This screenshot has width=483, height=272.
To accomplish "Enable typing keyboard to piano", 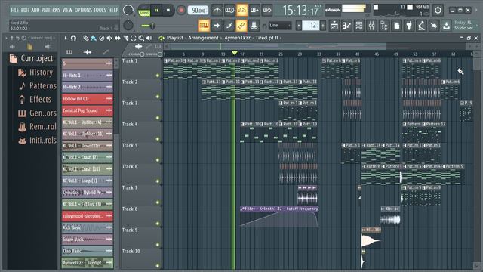I will pyautogui.click(x=204, y=26).
